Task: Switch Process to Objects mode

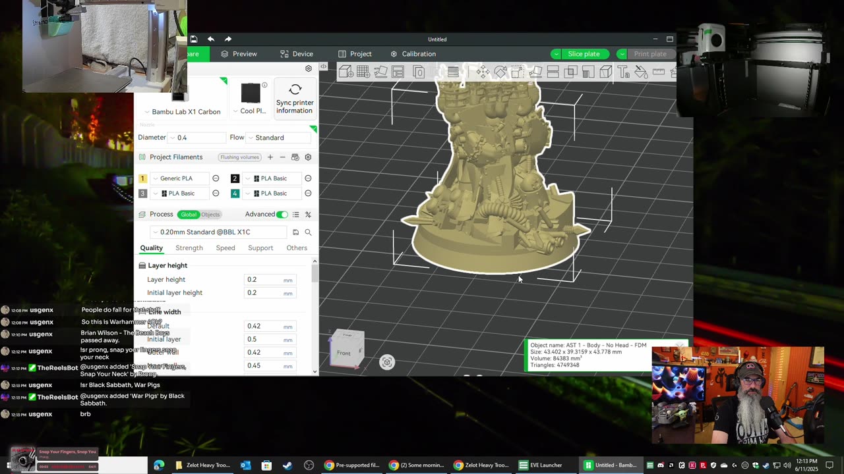Action: tap(210, 215)
